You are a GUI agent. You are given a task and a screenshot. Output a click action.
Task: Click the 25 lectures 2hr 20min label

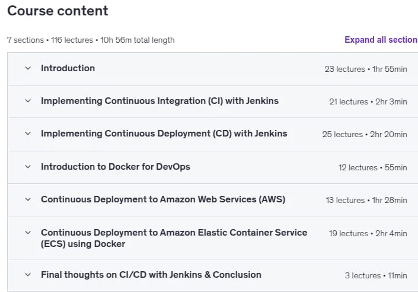tap(365, 134)
